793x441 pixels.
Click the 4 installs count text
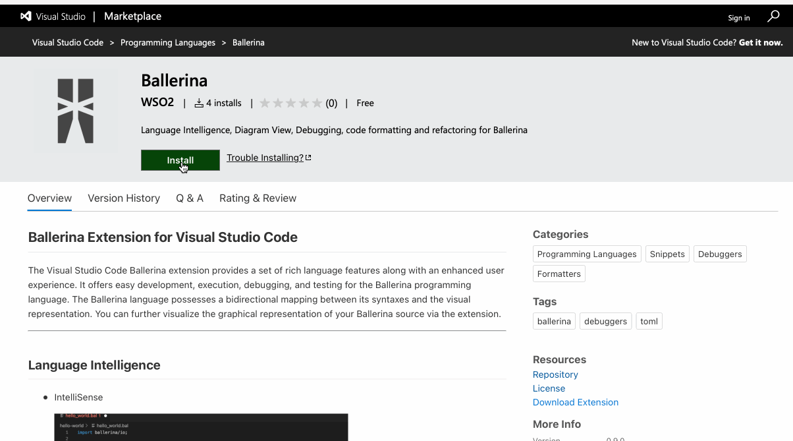point(224,103)
